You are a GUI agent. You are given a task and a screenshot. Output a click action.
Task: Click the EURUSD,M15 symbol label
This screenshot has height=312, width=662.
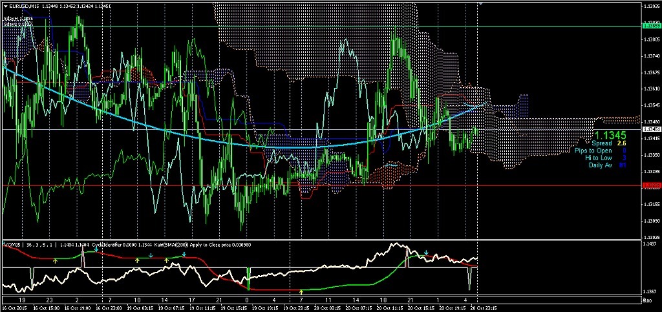[x=23, y=6]
